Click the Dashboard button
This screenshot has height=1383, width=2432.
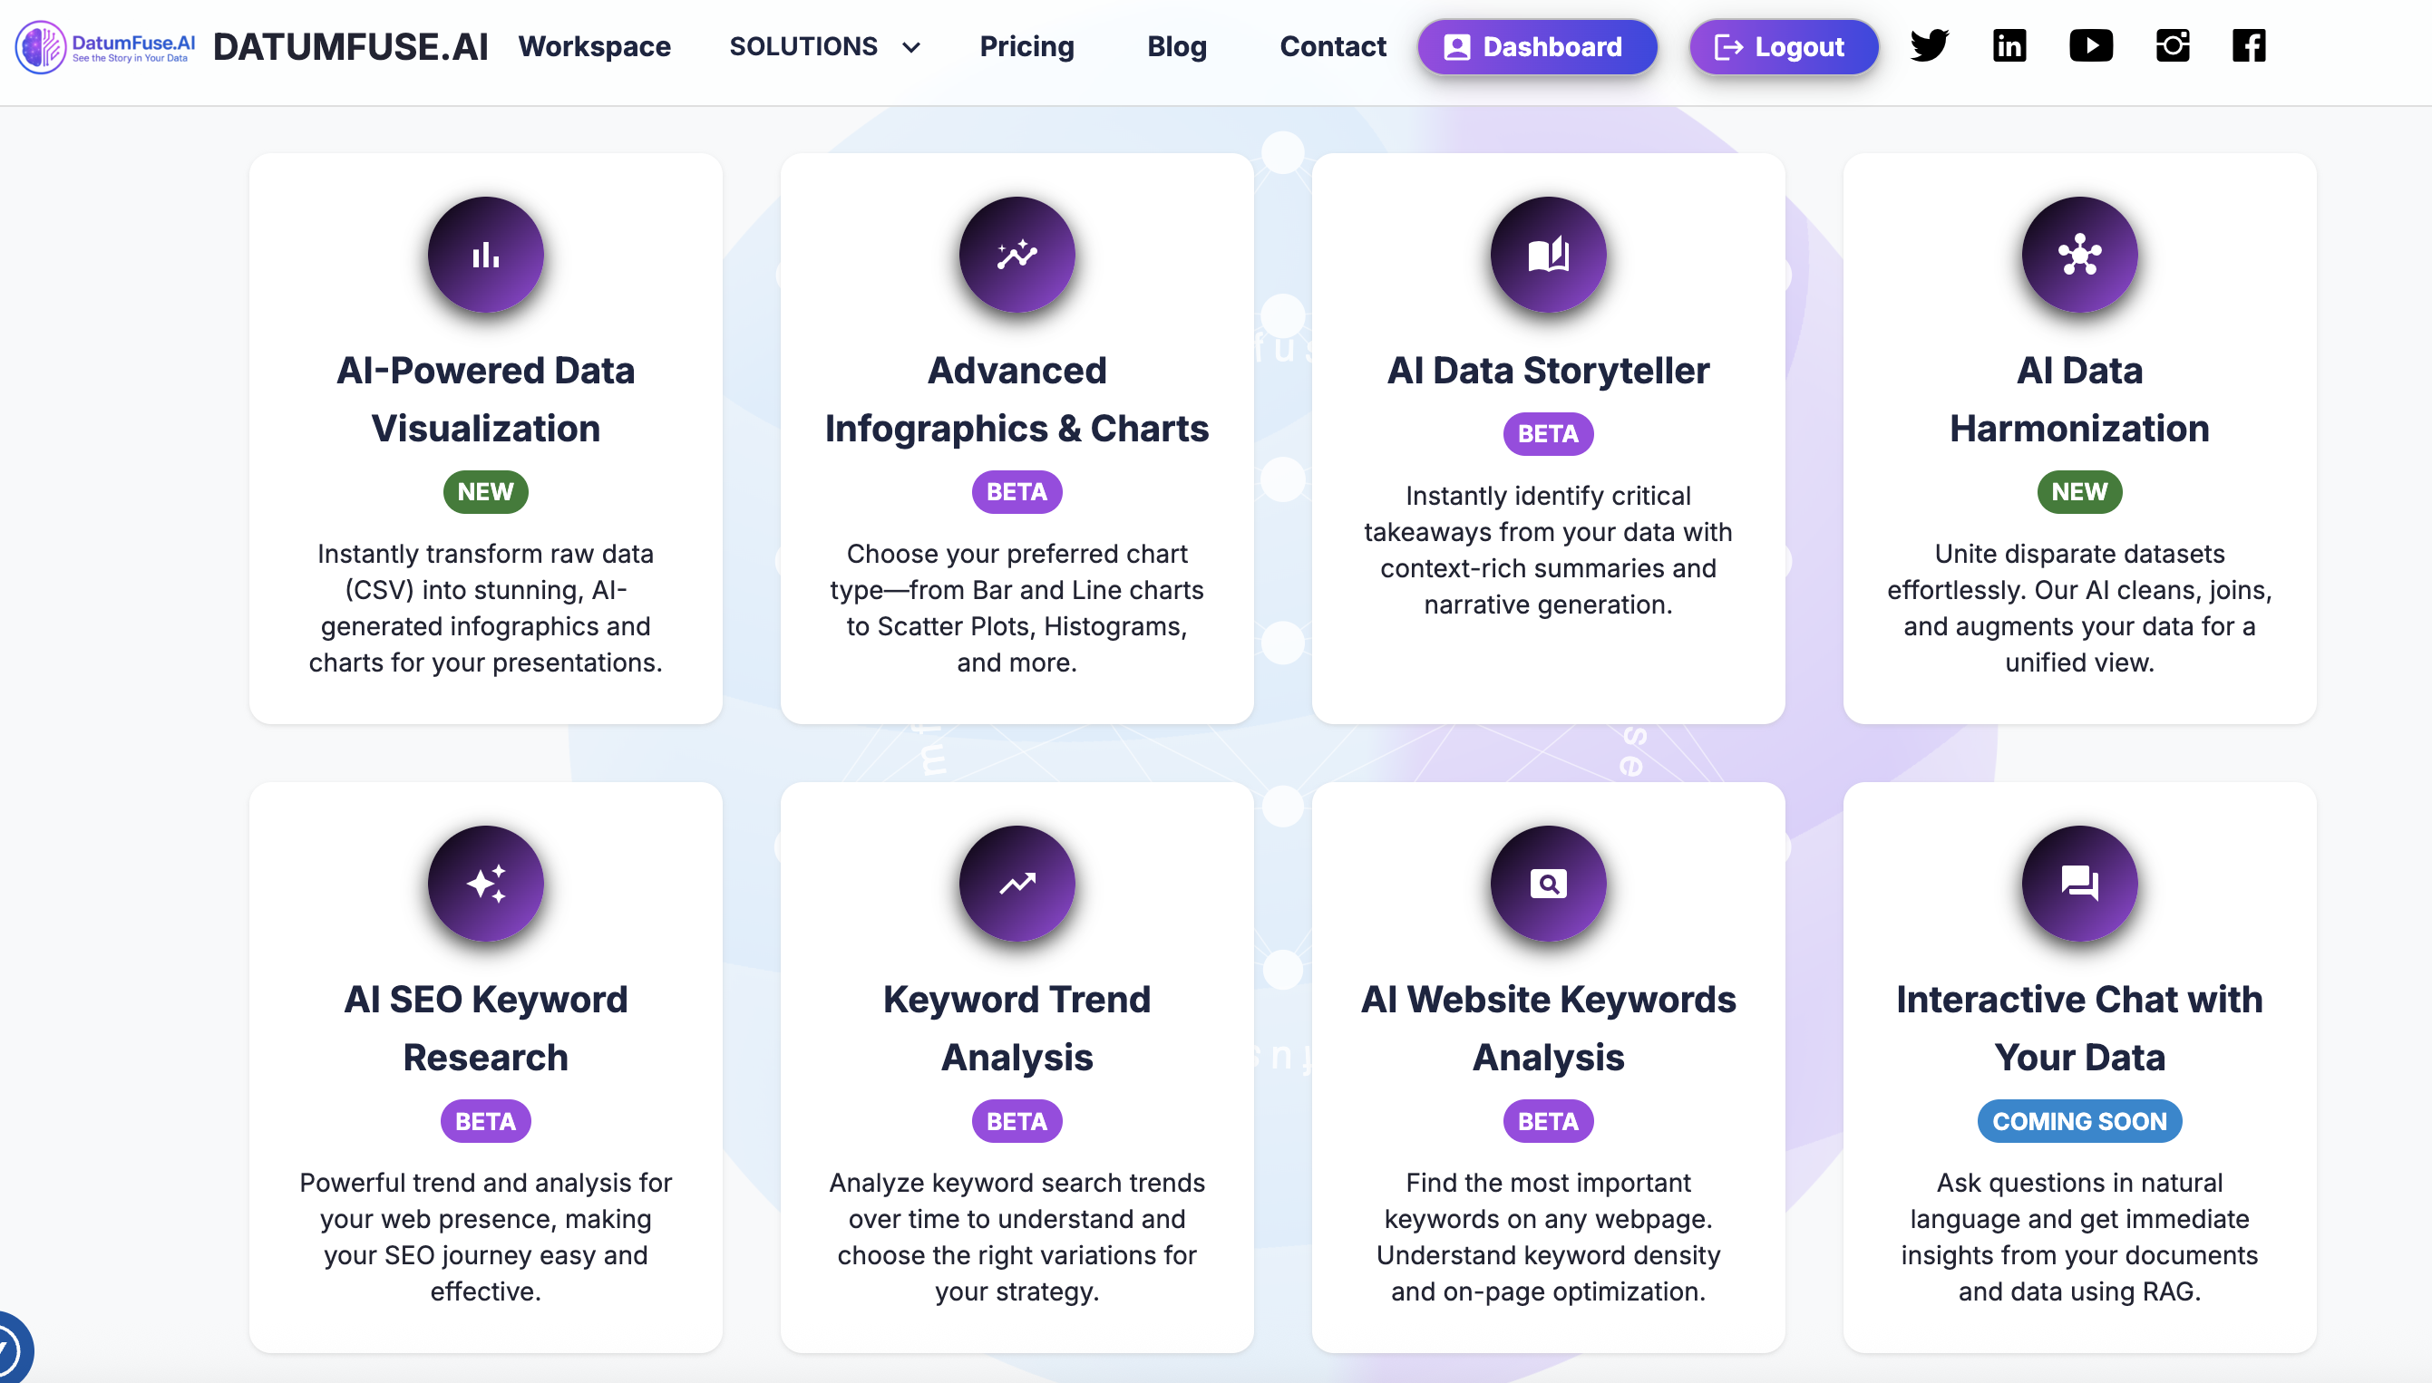1537,46
